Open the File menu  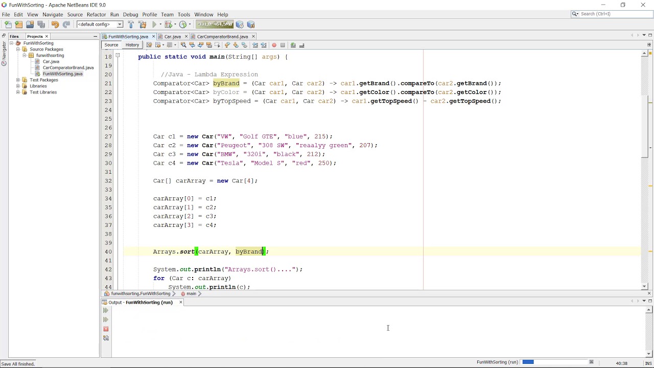click(6, 14)
